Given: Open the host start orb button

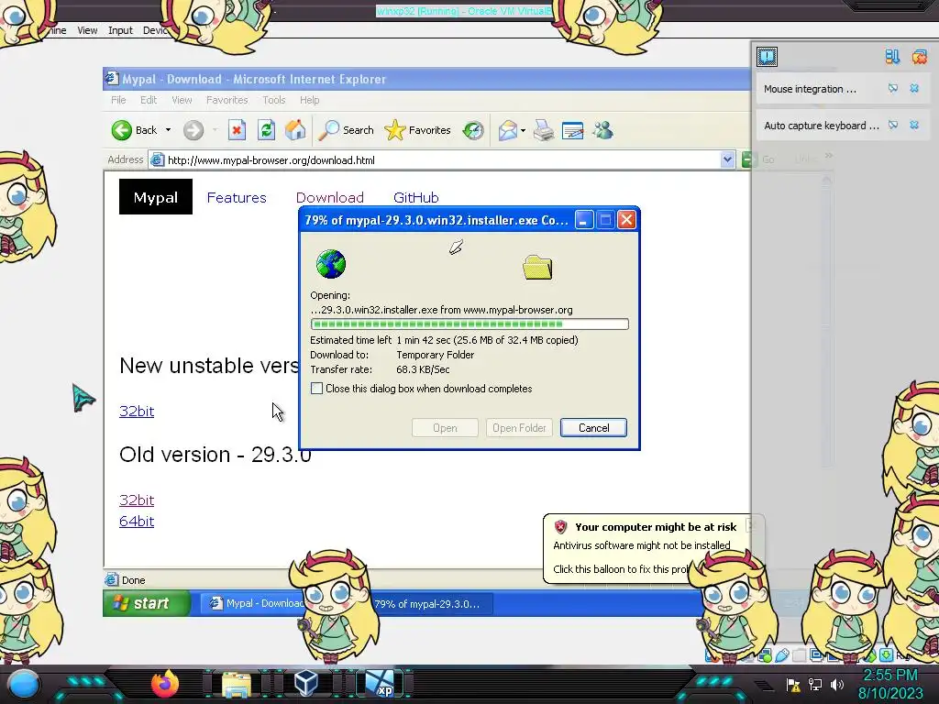Looking at the screenshot, I should coord(24,684).
